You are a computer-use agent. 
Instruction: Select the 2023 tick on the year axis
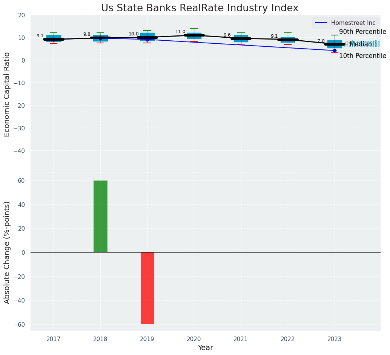334,339
